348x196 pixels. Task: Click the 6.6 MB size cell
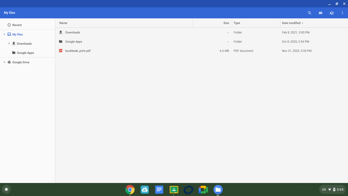tap(224, 51)
